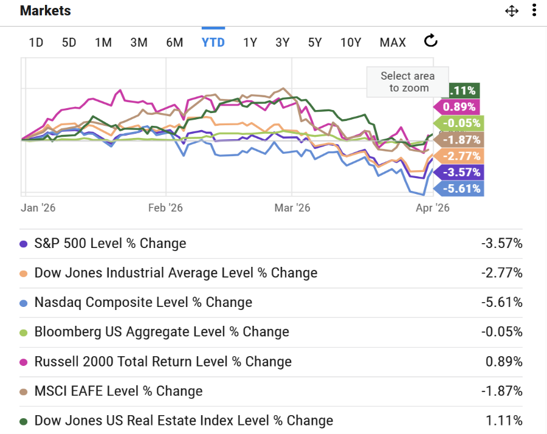Click the move widget crosshair icon
The image size is (547, 434).
click(512, 11)
